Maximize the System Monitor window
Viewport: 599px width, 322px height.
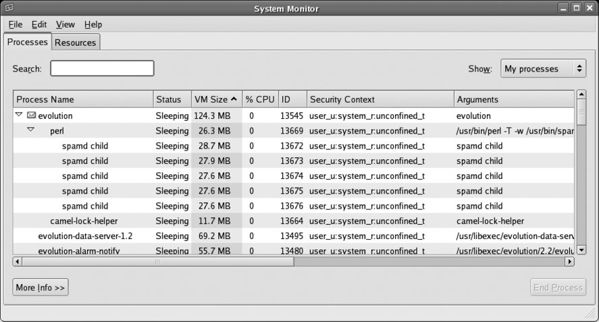pyautogui.click(x=577, y=8)
